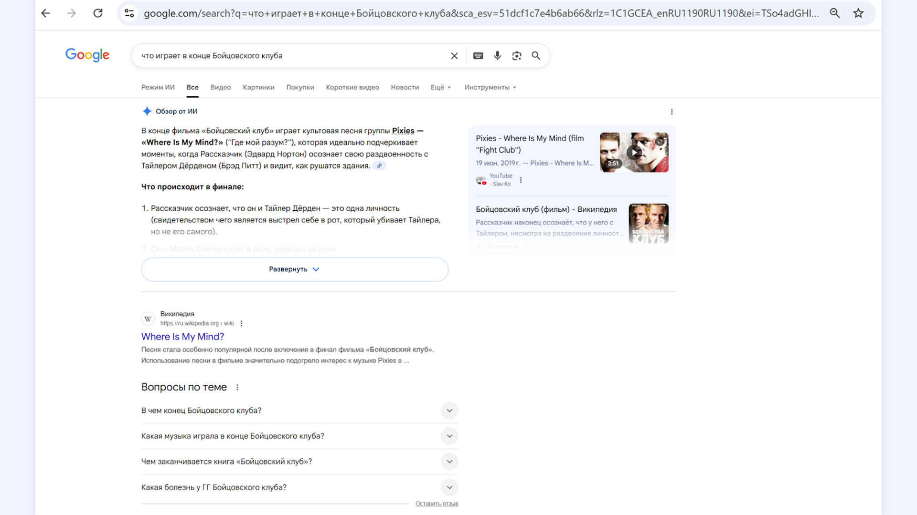
Task: Expand question 'В чем конец Бойцовского клуба?'
Action: [x=449, y=411]
